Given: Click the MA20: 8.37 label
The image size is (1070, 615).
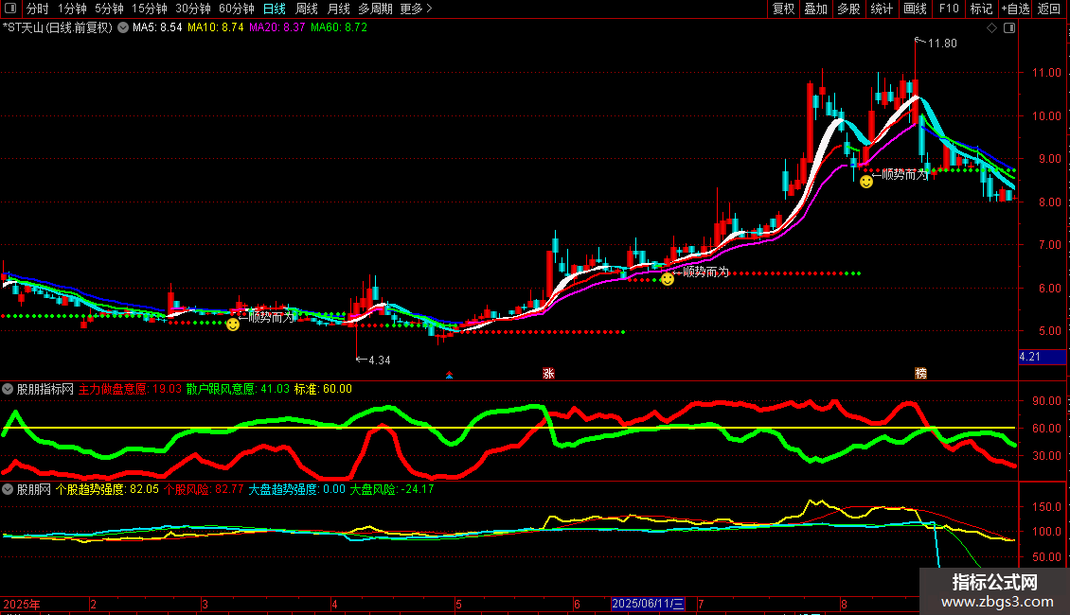Looking at the screenshot, I should tap(277, 28).
